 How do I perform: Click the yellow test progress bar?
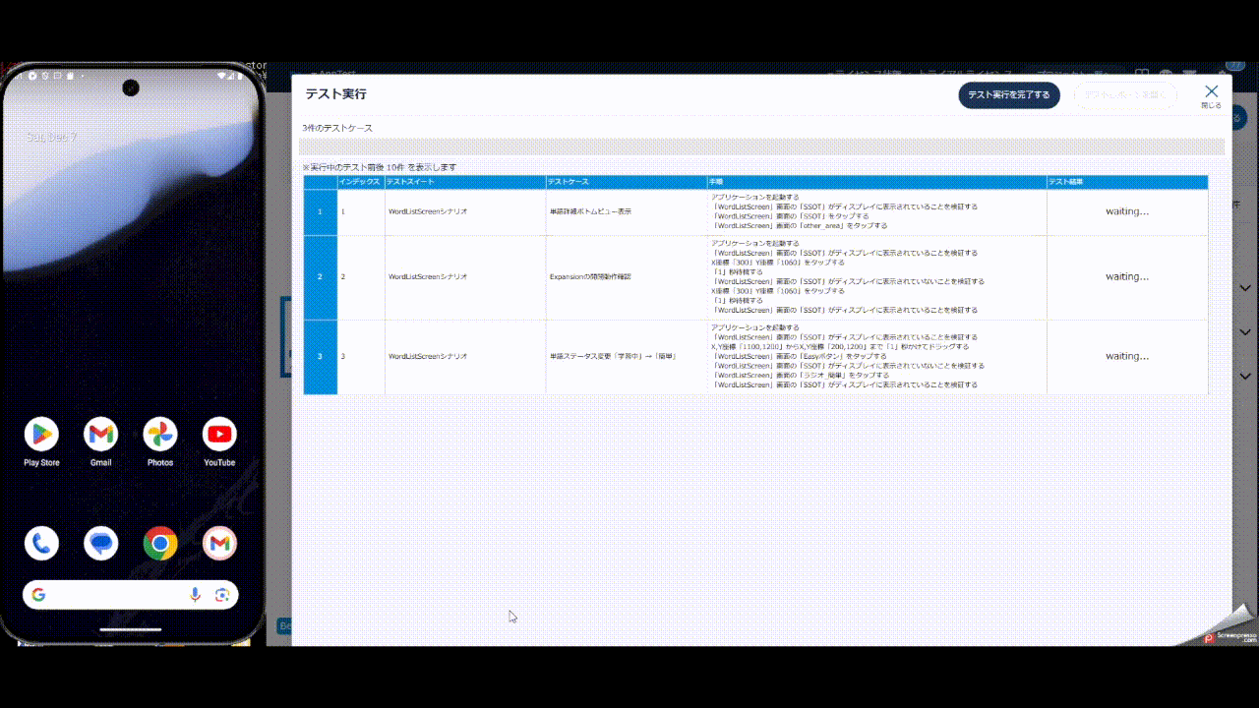coord(762,147)
